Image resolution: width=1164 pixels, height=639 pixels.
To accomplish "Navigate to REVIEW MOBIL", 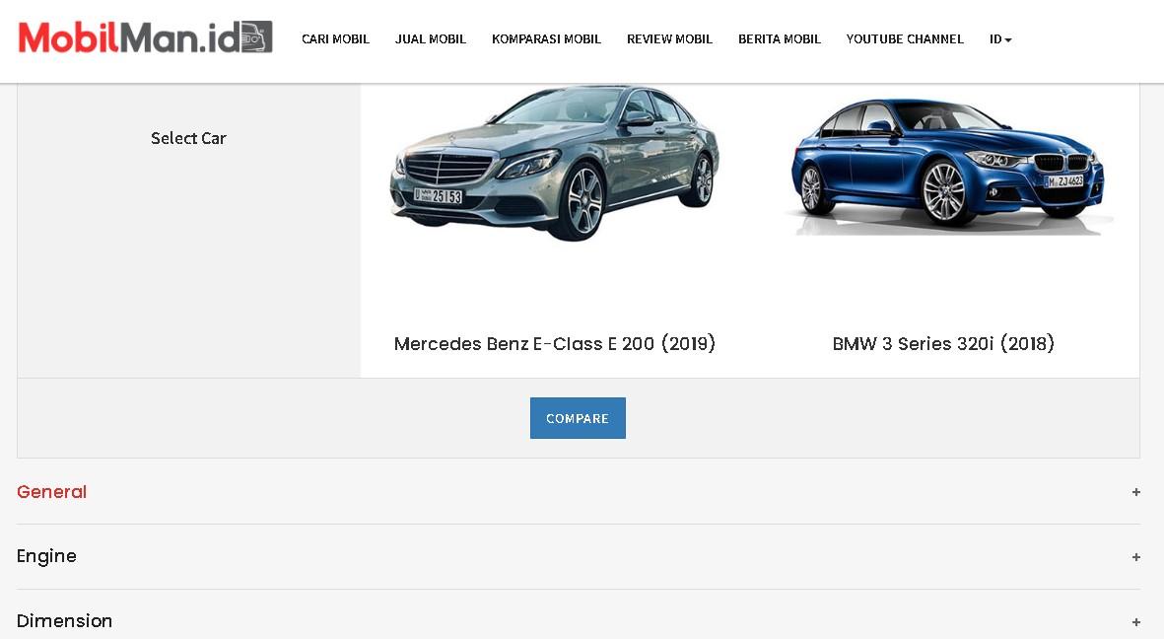I will [669, 39].
